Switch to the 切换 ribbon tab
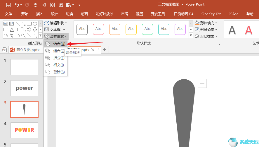The height and width of the screenshot is (147, 259). click(x=69, y=14)
